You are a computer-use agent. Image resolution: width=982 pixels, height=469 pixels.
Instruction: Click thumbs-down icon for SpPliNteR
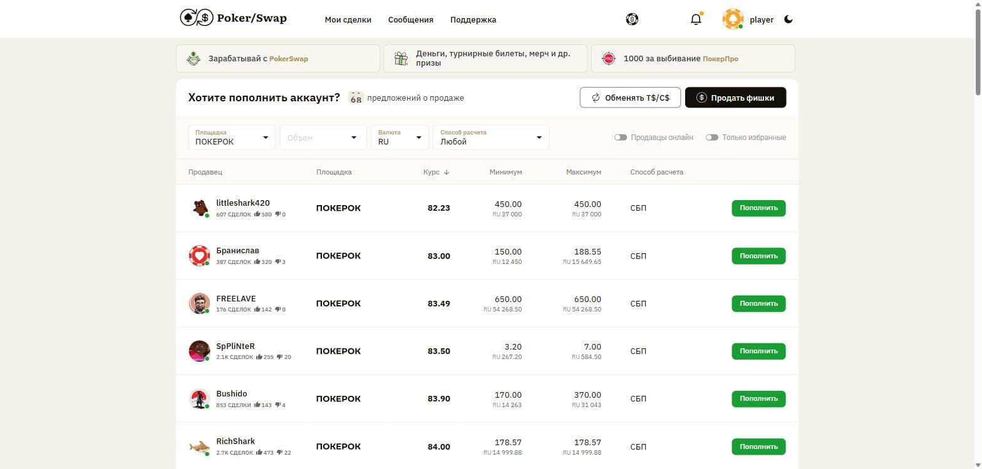point(280,357)
